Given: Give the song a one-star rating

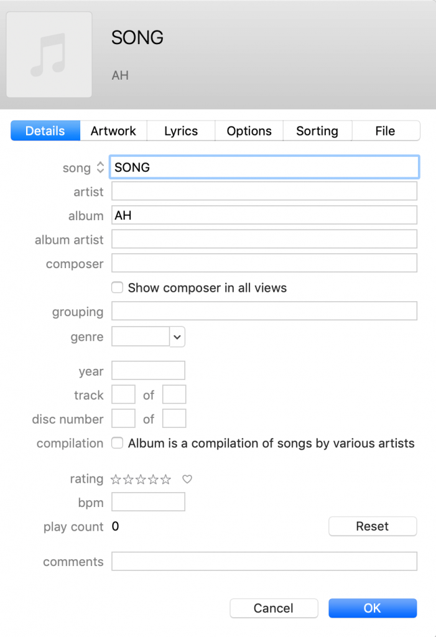Looking at the screenshot, I should click(x=116, y=479).
